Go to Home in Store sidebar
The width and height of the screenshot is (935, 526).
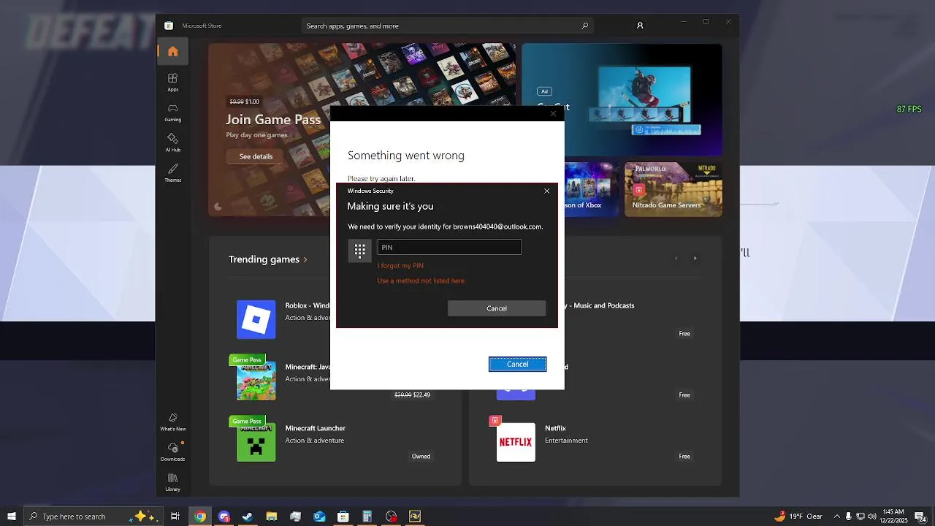pos(172,51)
